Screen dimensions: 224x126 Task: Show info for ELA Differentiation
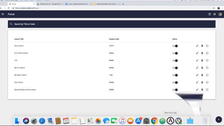(207, 53)
